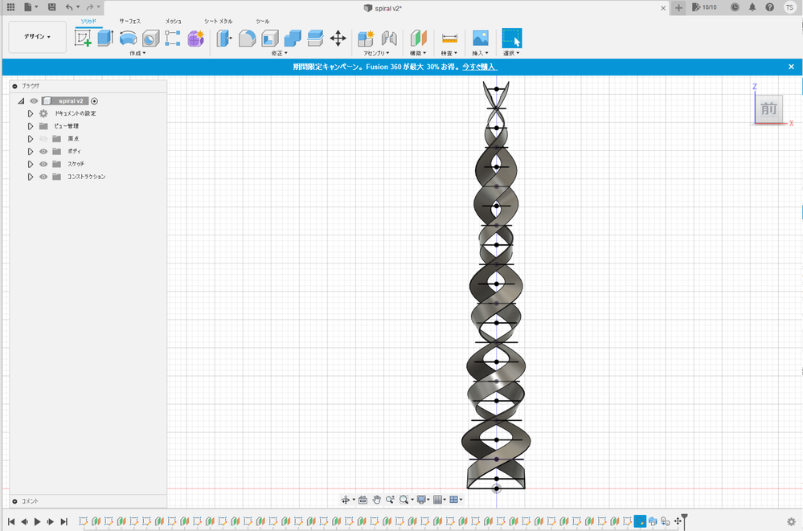
Task: Click the Joint tool icon
Action: pos(389,39)
